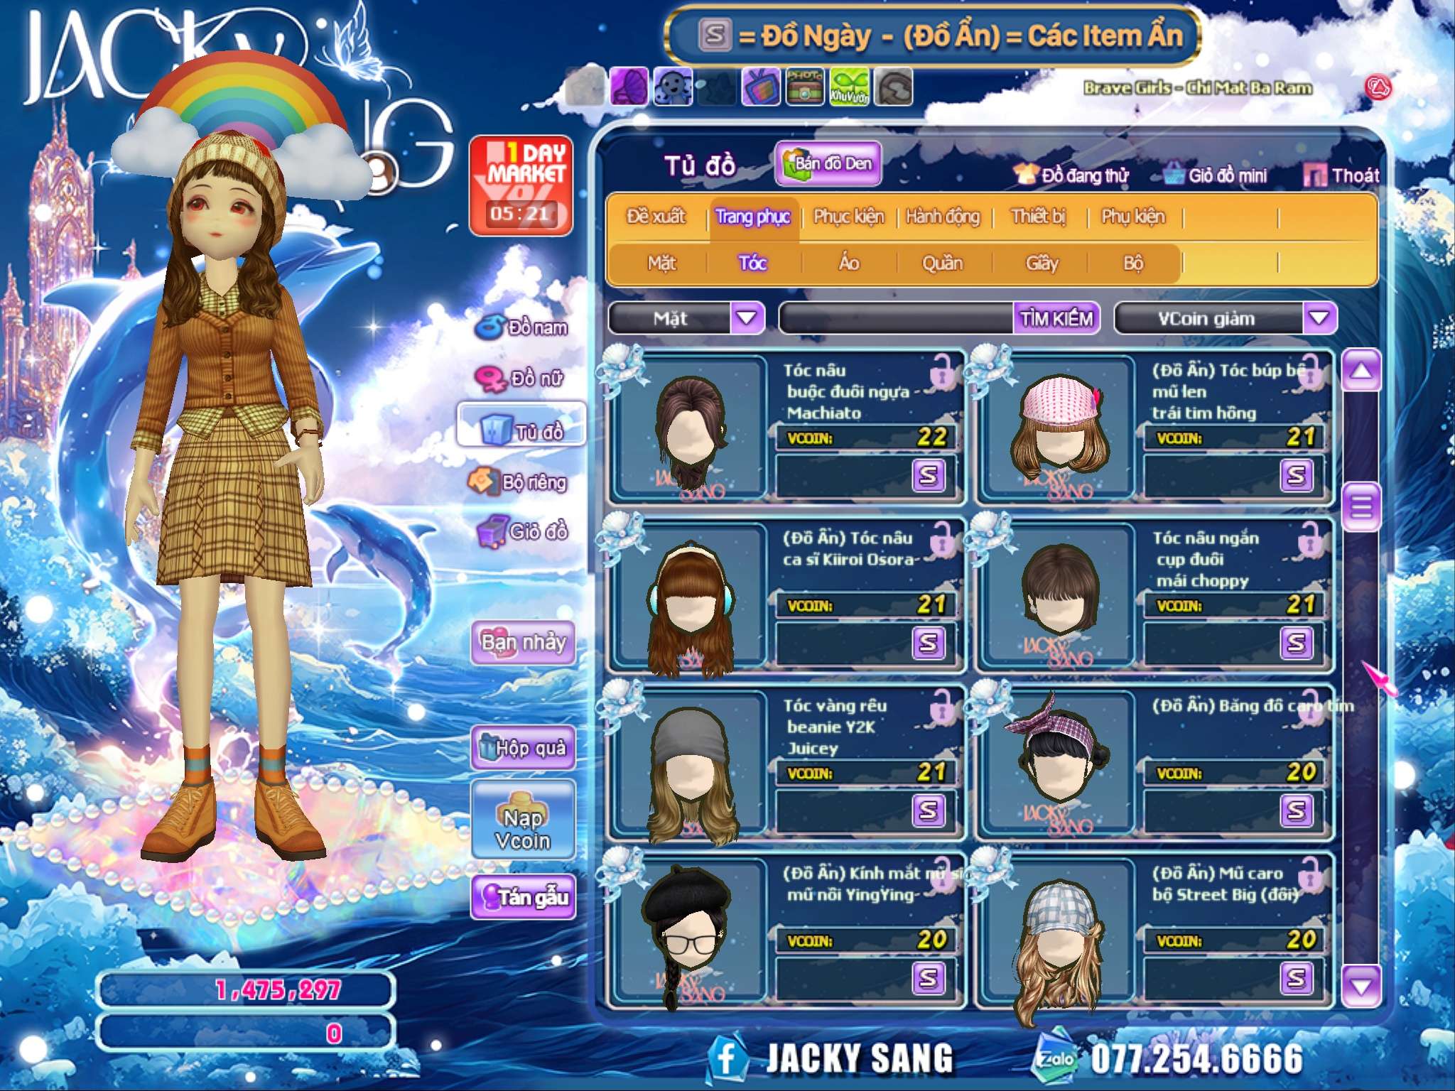Click the scroll up arrow of item list

click(x=1361, y=370)
